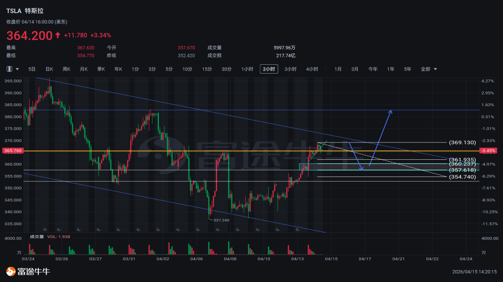Click the 2026/04/15 14:20:15 timestamp
This screenshot has width=503, height=282.
pos(475,272)
